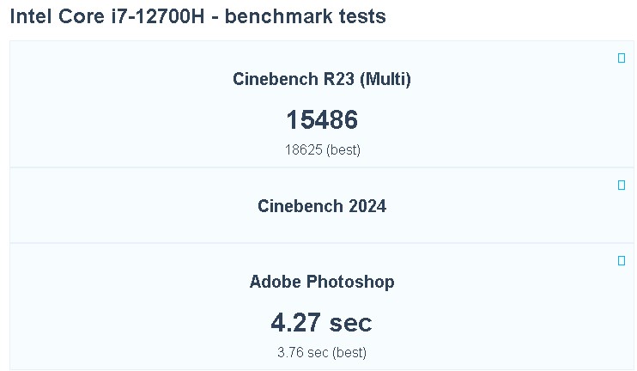Click the Intel Core i7-12700H heading text
Viewport: 637px width, 371px height.
point(113,16)
